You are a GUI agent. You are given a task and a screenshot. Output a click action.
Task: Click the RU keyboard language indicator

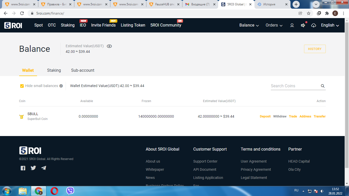296,190
